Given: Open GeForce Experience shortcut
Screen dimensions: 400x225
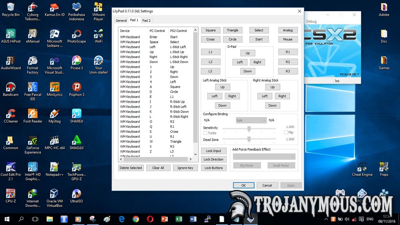Looking at the screenshot, I should [33, 145].
